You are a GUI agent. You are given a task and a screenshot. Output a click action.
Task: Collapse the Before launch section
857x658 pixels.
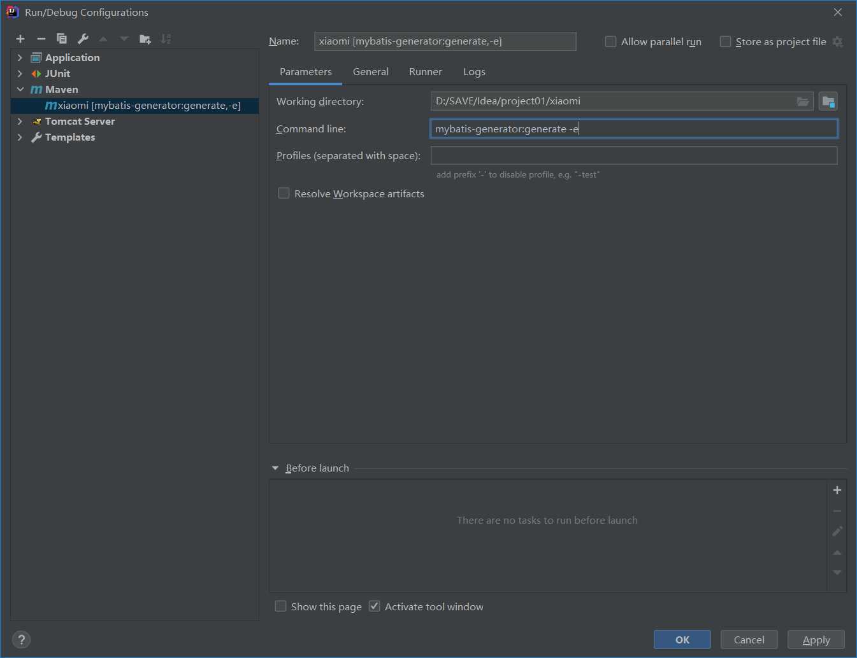click(x=275, y=468)
